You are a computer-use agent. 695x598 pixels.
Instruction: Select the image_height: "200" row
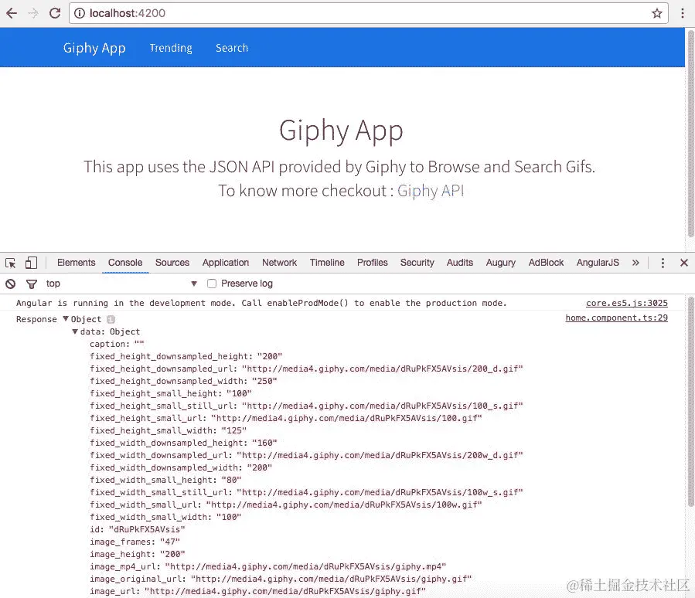138,554
